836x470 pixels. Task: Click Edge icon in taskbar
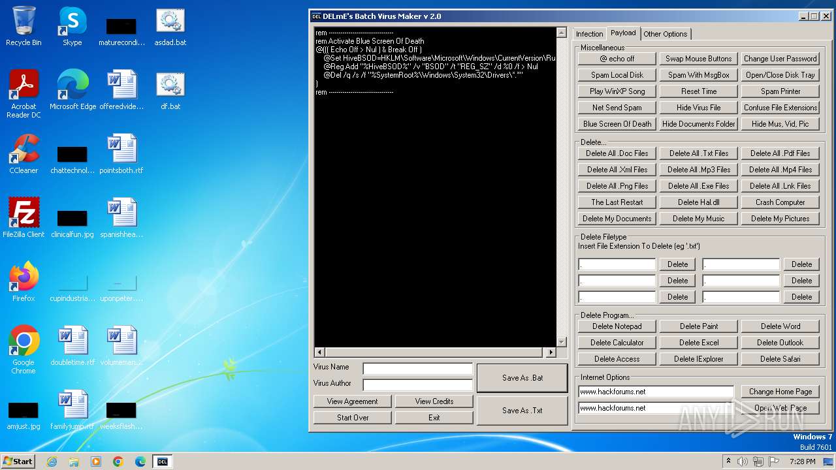[x=140, y=462]
